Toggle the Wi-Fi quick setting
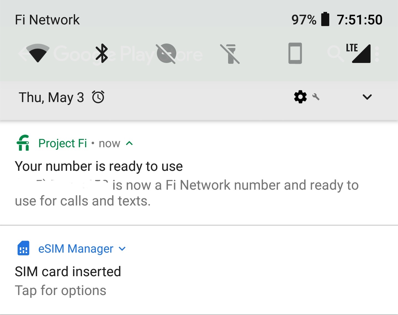Viewport: 398px width, 315px height. point(38,53)
